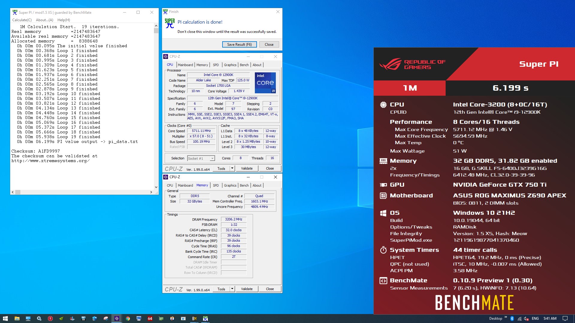The height and width of the screenshot is (323, 575).
Task: Click the Intel Core i9 logo image
Action: click(x=265, y=83)
